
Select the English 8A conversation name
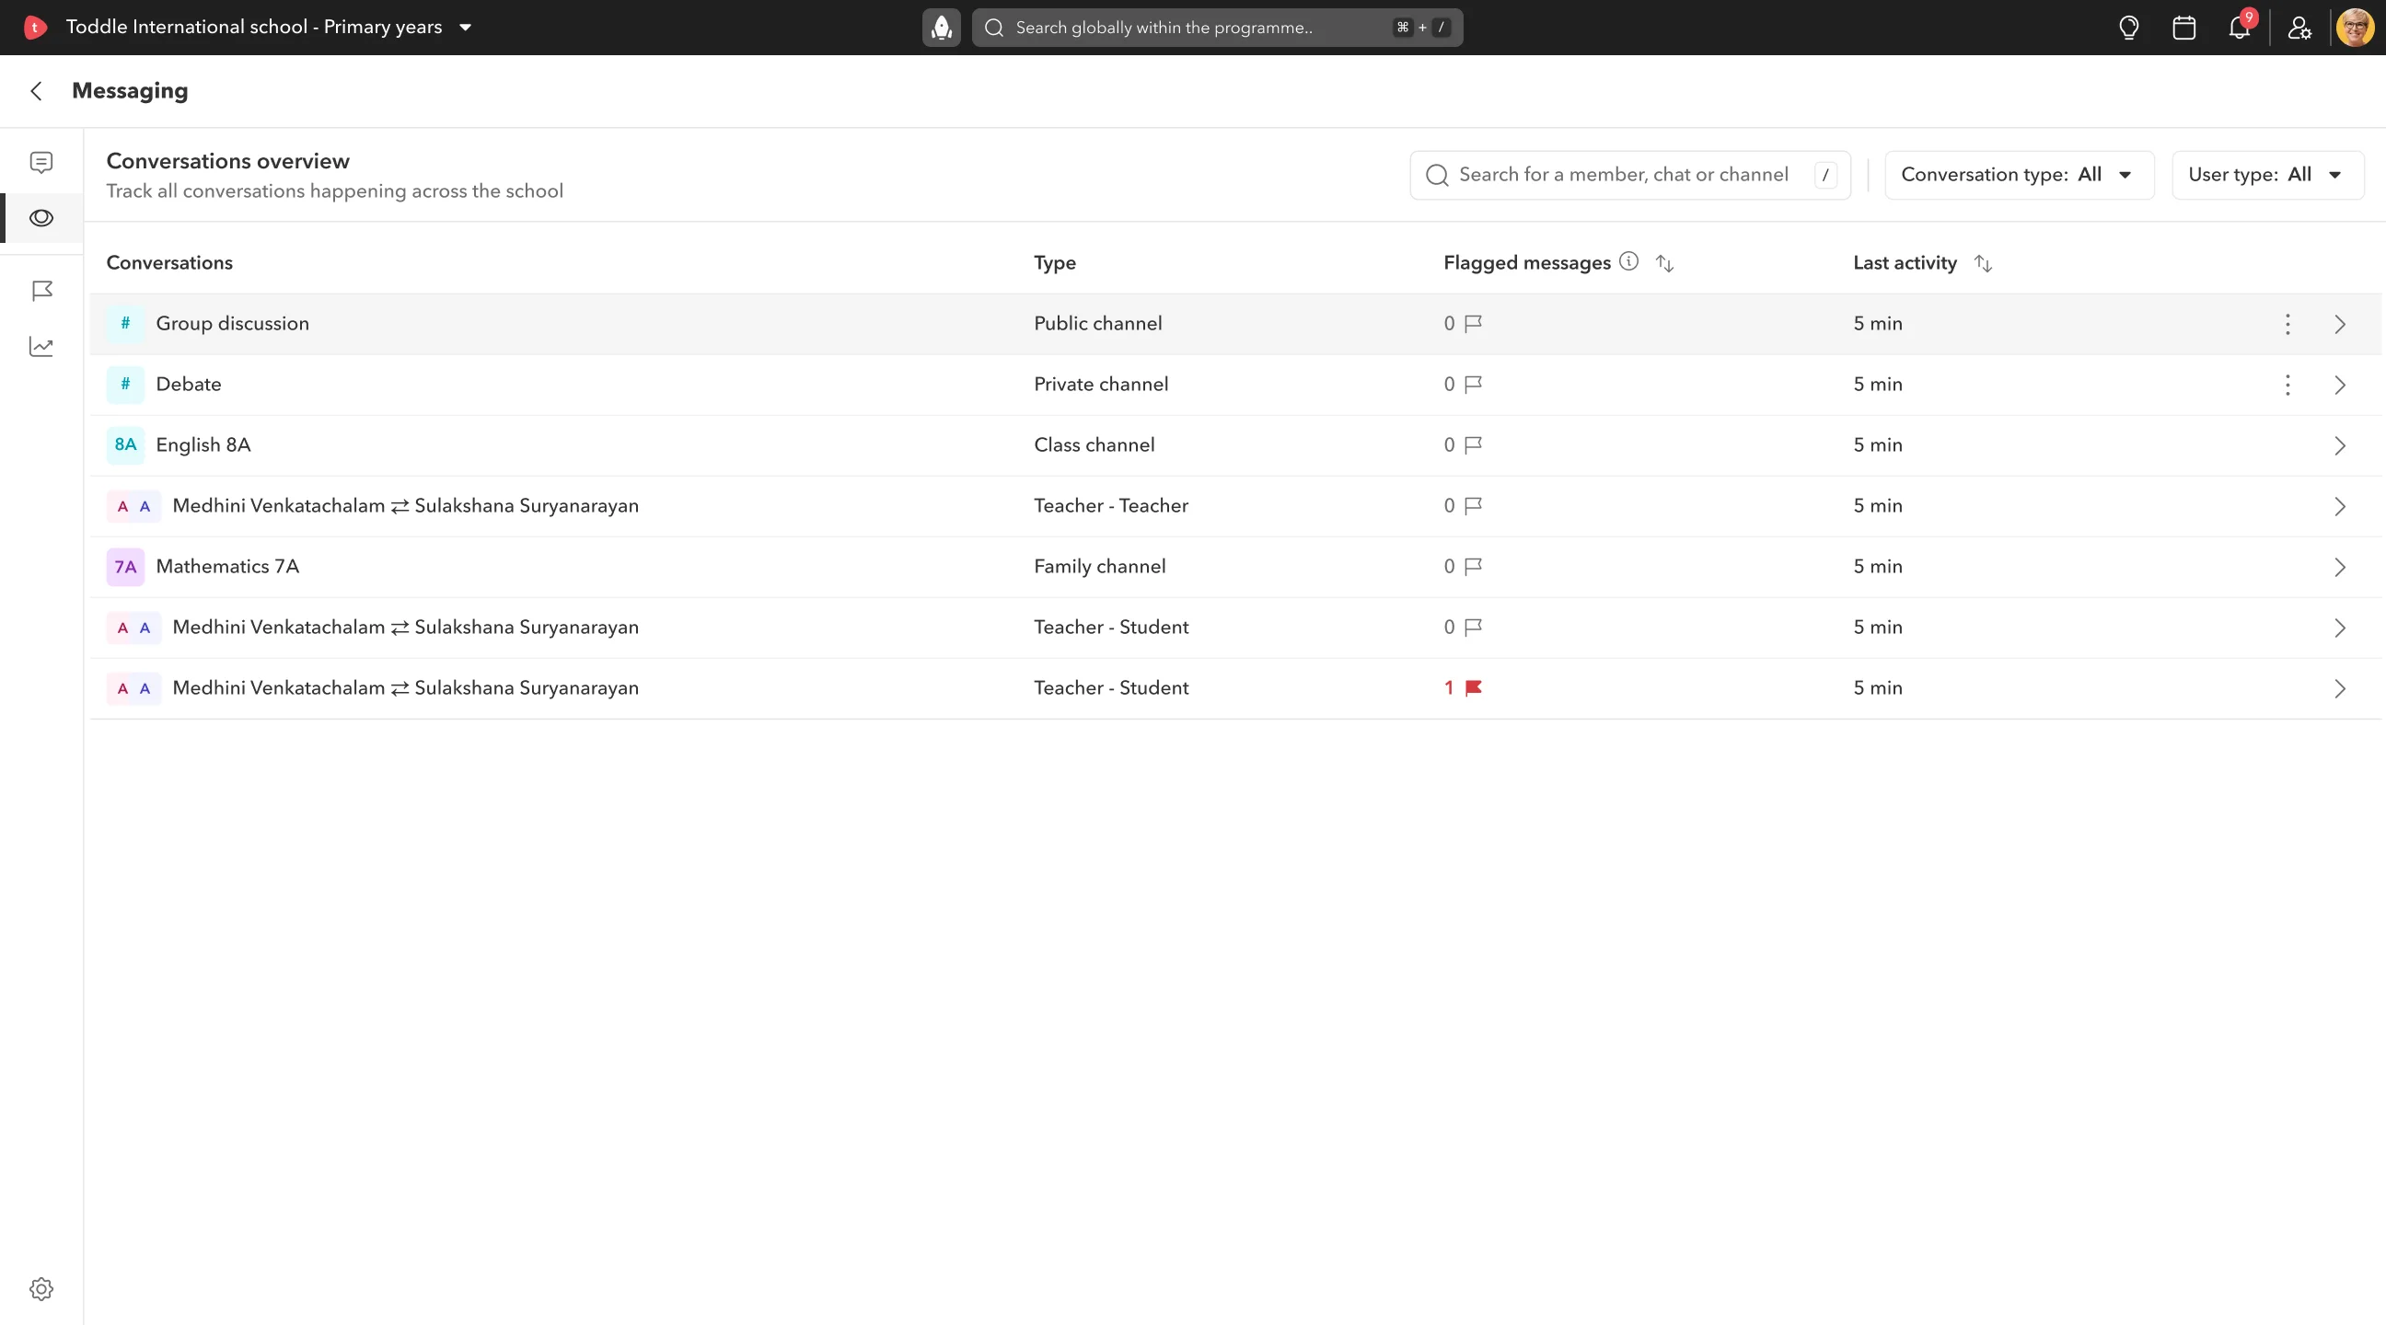[x=203, y=444]
